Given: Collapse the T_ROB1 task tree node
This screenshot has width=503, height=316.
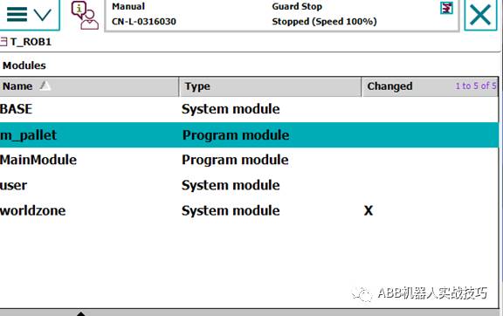Looking at the screenshot, I should pyautogui.click(x=3, y=42).
